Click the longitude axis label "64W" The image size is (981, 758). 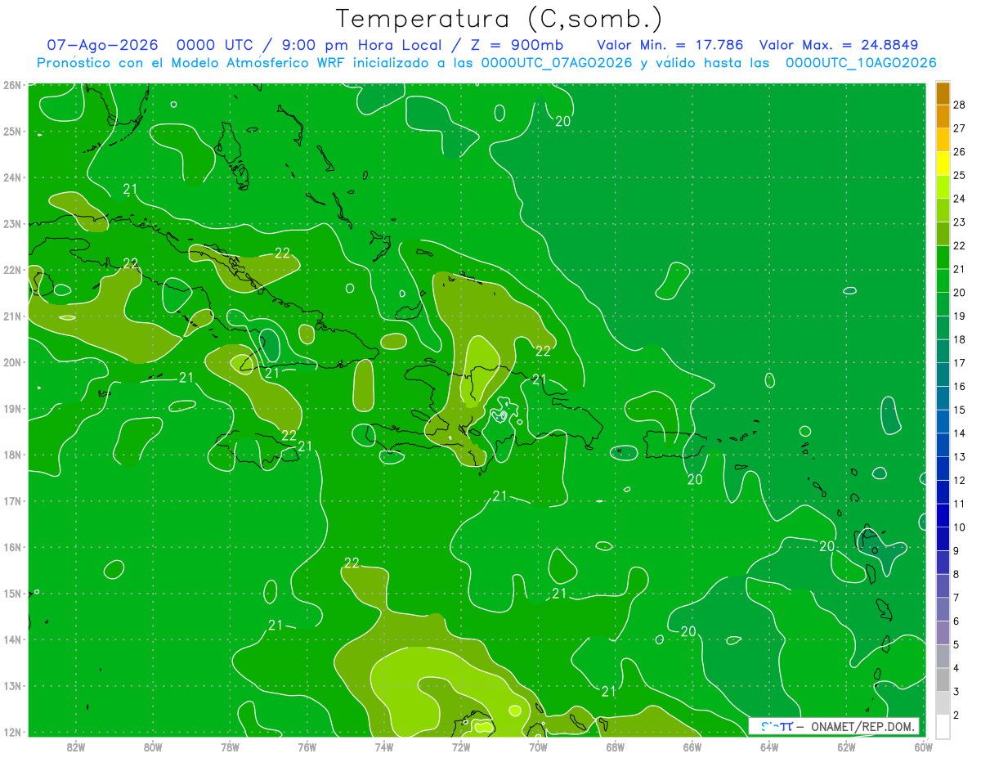click(x=769, y=747)
